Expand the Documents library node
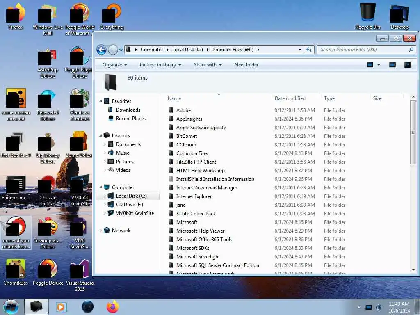Image resolution: width=420 pixels, height=315 pixels. point(105,144)
